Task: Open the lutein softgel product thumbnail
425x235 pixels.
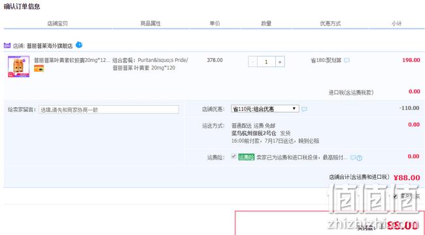Action: (x=19, y=67)
